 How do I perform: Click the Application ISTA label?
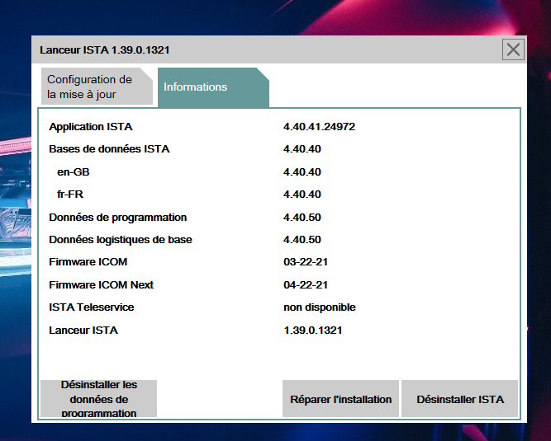click(x=91, y=127)
